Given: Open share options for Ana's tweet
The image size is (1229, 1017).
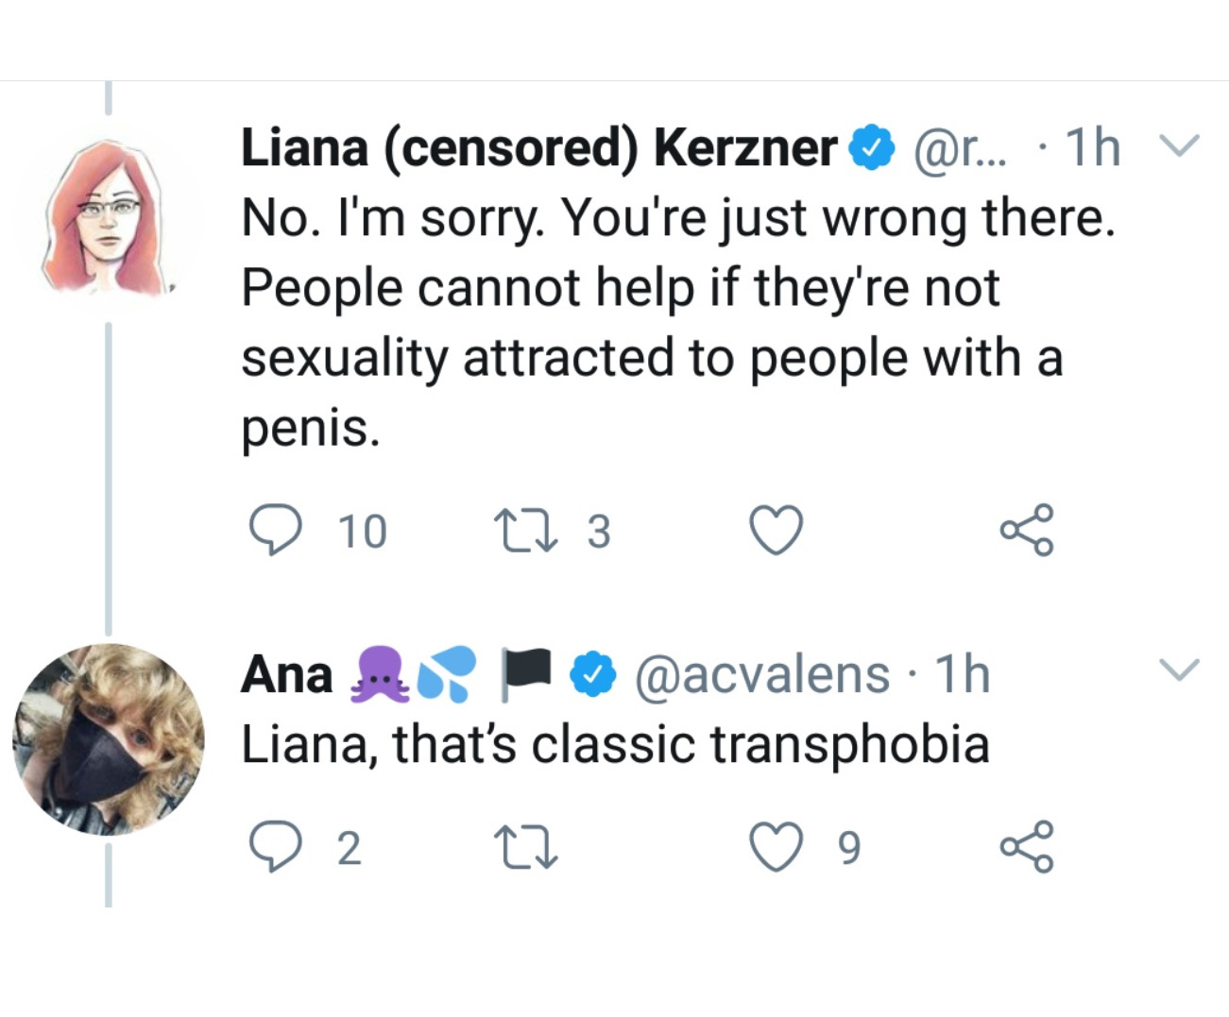Looking at the screenshot, I should 1026,846.
